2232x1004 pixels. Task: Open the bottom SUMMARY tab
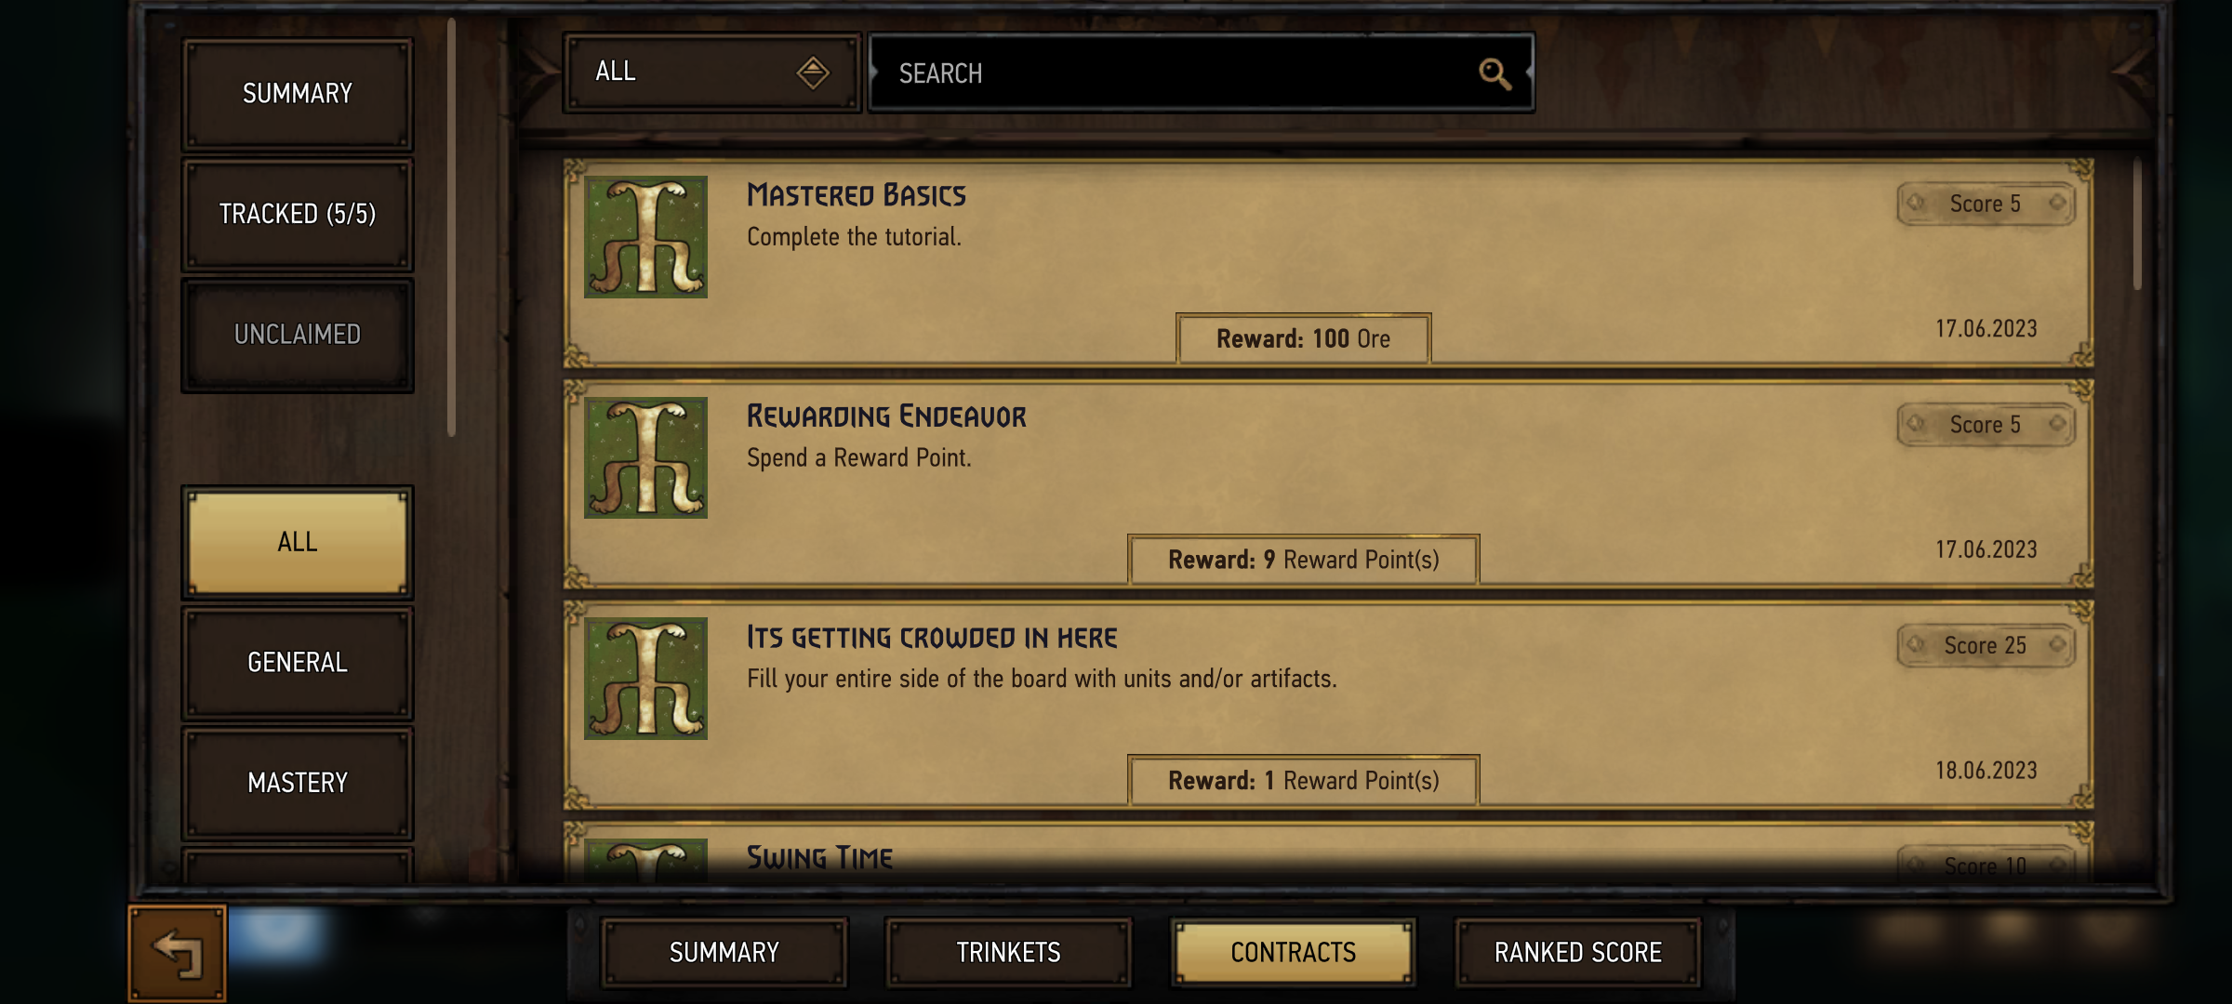point(724,953)
